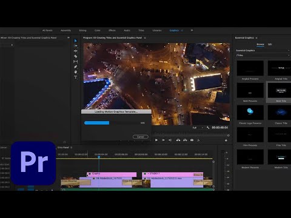Switch to Graphics workspace
The width and height of the screenshot is (291, 218).
(x=174, y=30)
